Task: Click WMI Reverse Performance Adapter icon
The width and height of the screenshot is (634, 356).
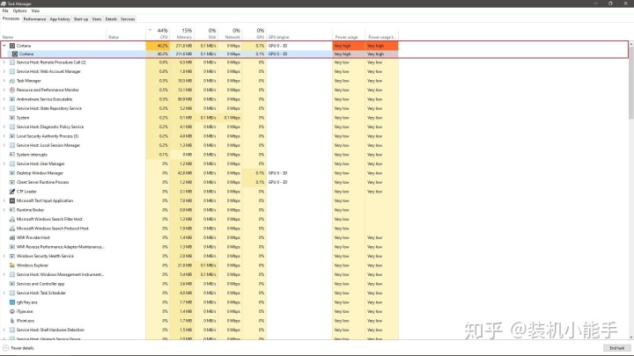Action: pos(12,247)
